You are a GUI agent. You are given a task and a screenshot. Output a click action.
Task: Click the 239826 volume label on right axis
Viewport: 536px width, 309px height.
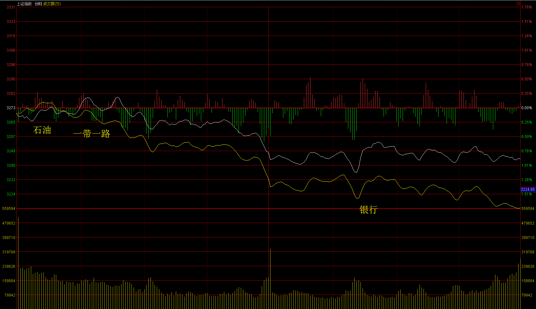click(x=528, y=266)
